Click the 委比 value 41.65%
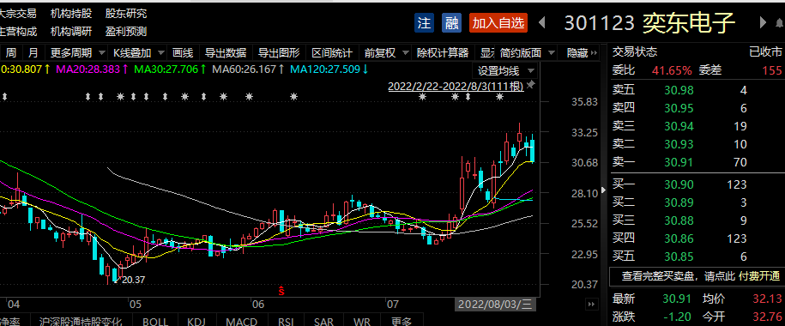Viewport: 785px width, 326px height. pos(672,70)
